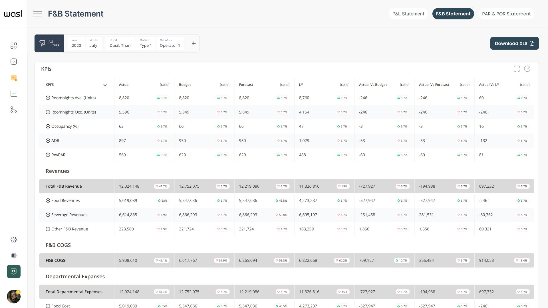Click the All Filters button

point(49,43)
